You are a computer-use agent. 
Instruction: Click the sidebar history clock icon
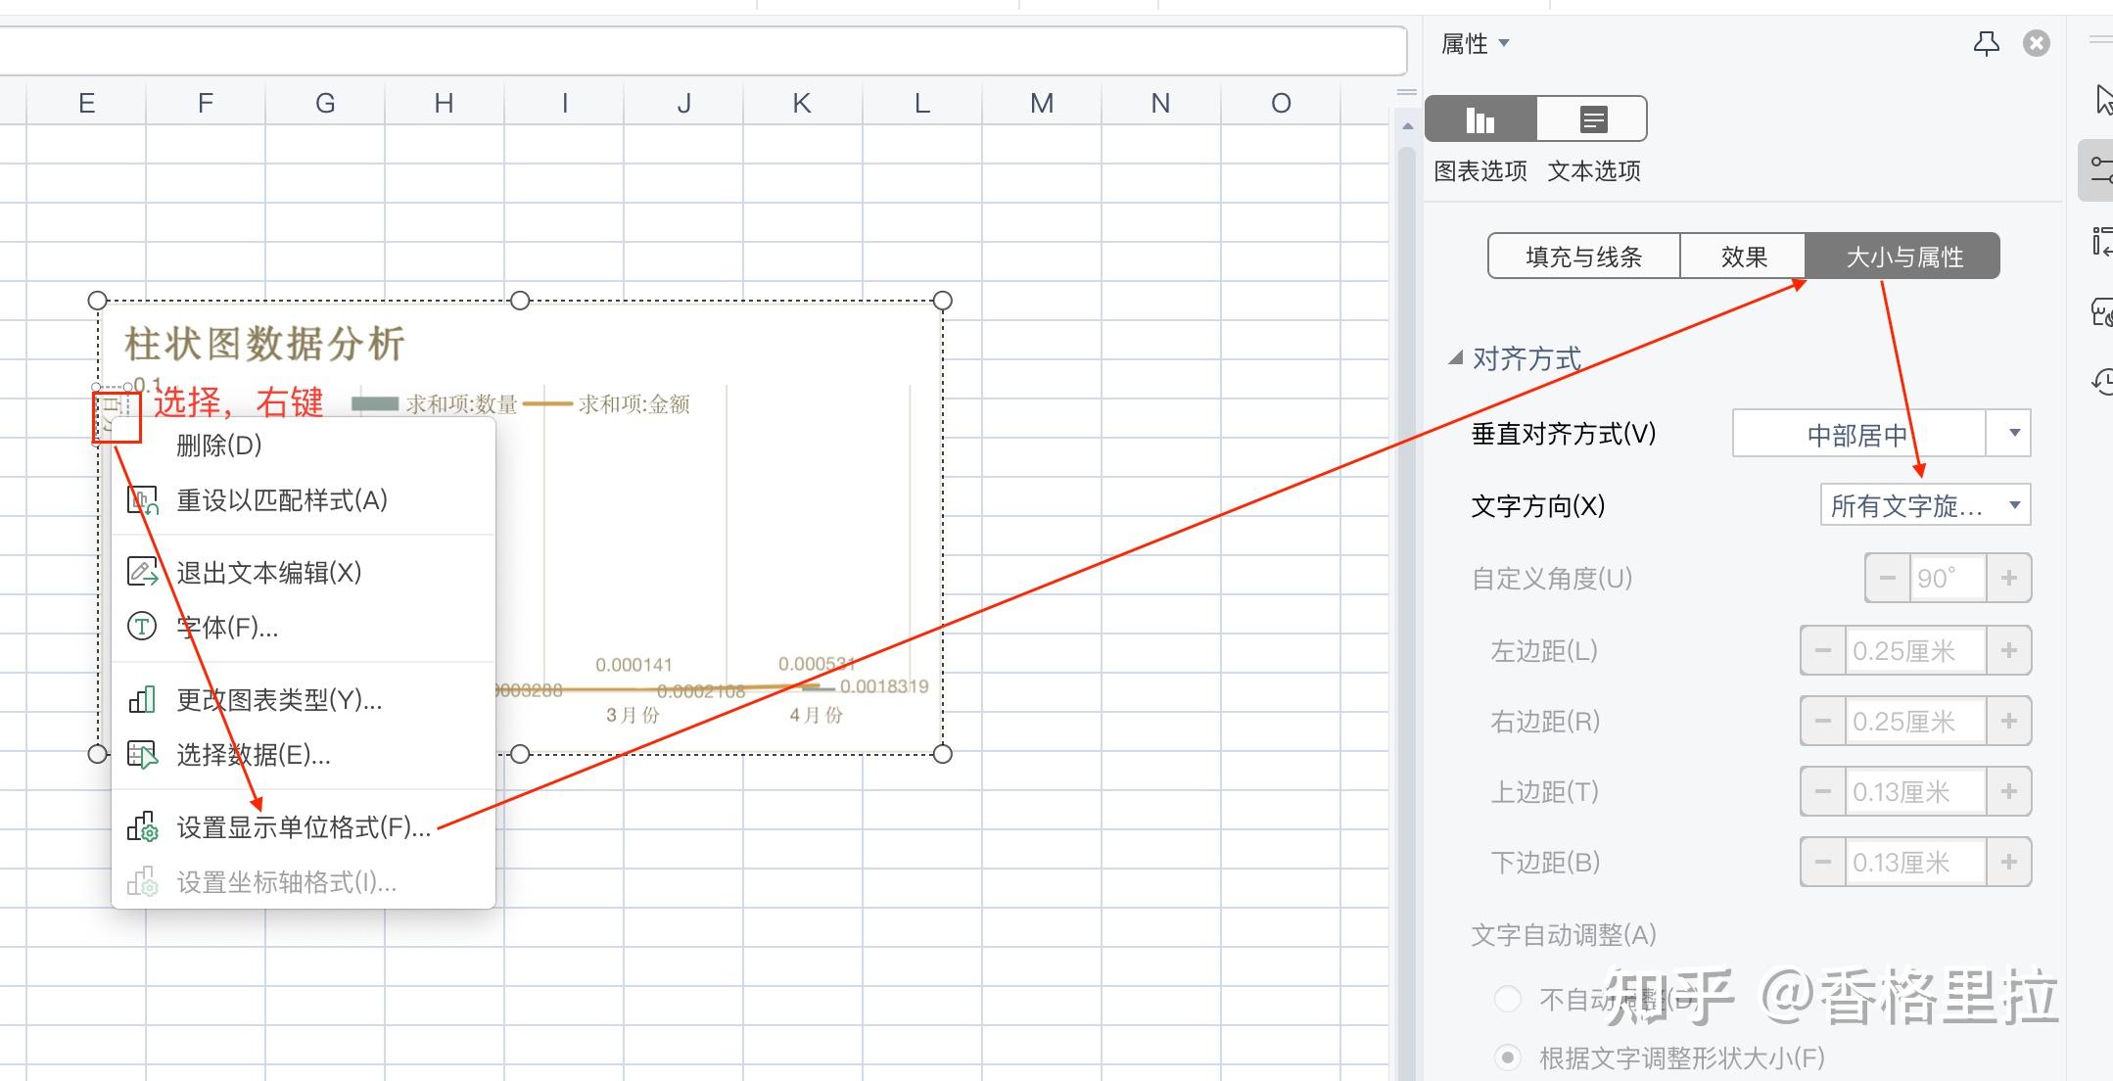[x=2102, y=380]
